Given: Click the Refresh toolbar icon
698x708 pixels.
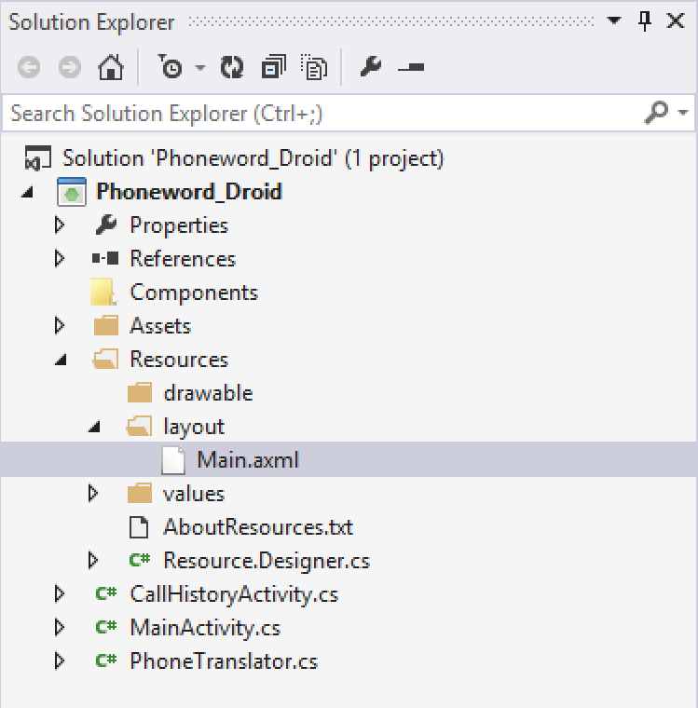Looking at the screenshot, I should (231, 68).
